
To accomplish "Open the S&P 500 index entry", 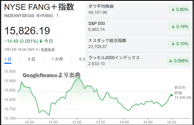I will click(97, 23).
